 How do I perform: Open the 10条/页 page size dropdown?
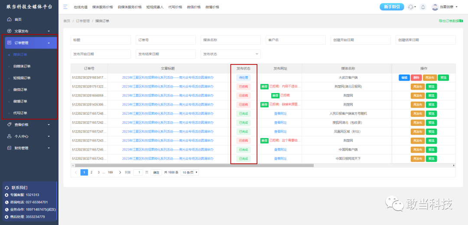[190, 172]
